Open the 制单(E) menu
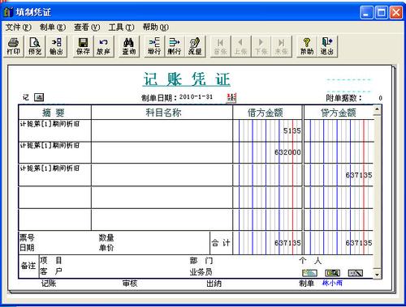406x307 pixels. [x=53, y=27]
